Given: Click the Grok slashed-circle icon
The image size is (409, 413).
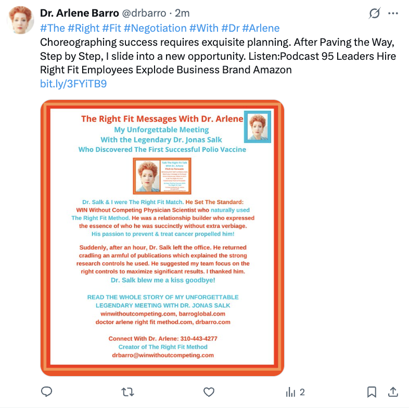Looking at the screenshot, I should 375,13.
